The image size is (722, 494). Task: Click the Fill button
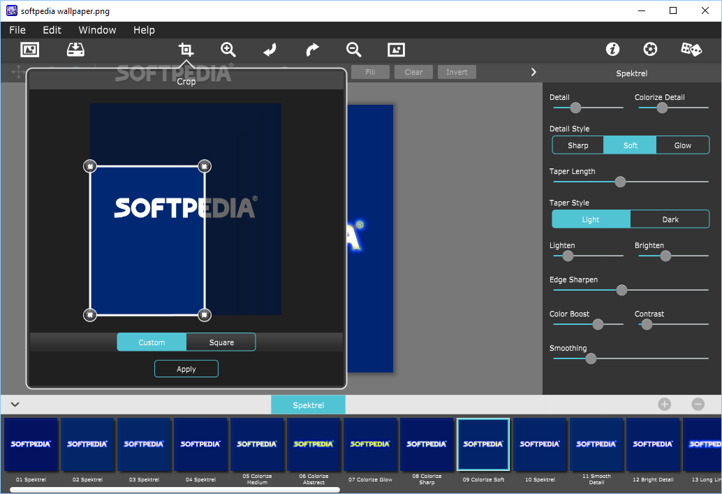[370, 72]
